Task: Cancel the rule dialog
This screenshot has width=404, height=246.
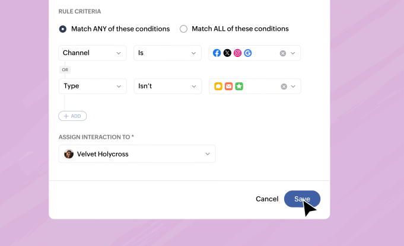Action: (x=267, y=199)
